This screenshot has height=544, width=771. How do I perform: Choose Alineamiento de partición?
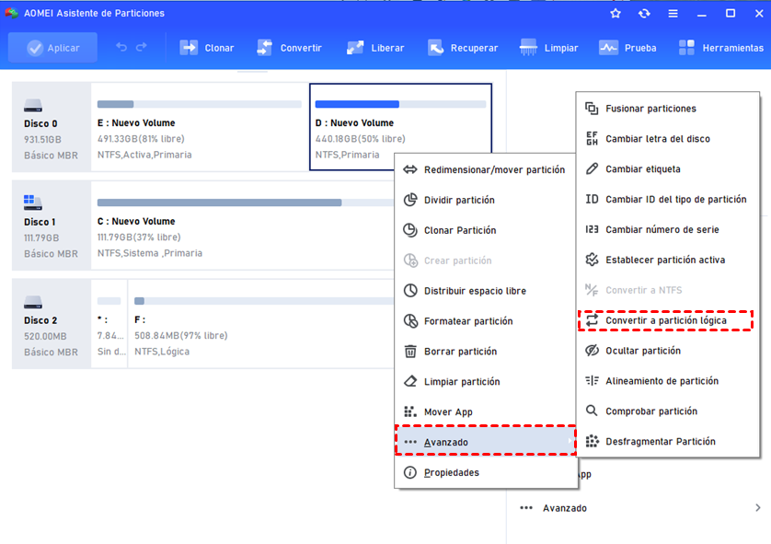[668, 381]
